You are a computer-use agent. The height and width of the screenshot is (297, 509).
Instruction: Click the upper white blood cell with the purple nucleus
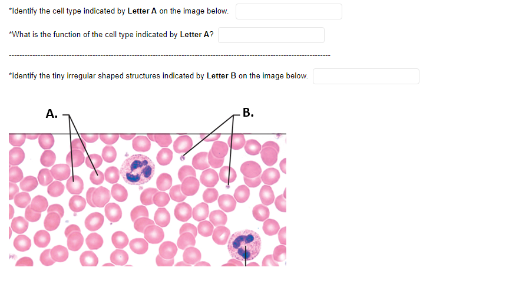pyautogui.click(x=137, y=170)
